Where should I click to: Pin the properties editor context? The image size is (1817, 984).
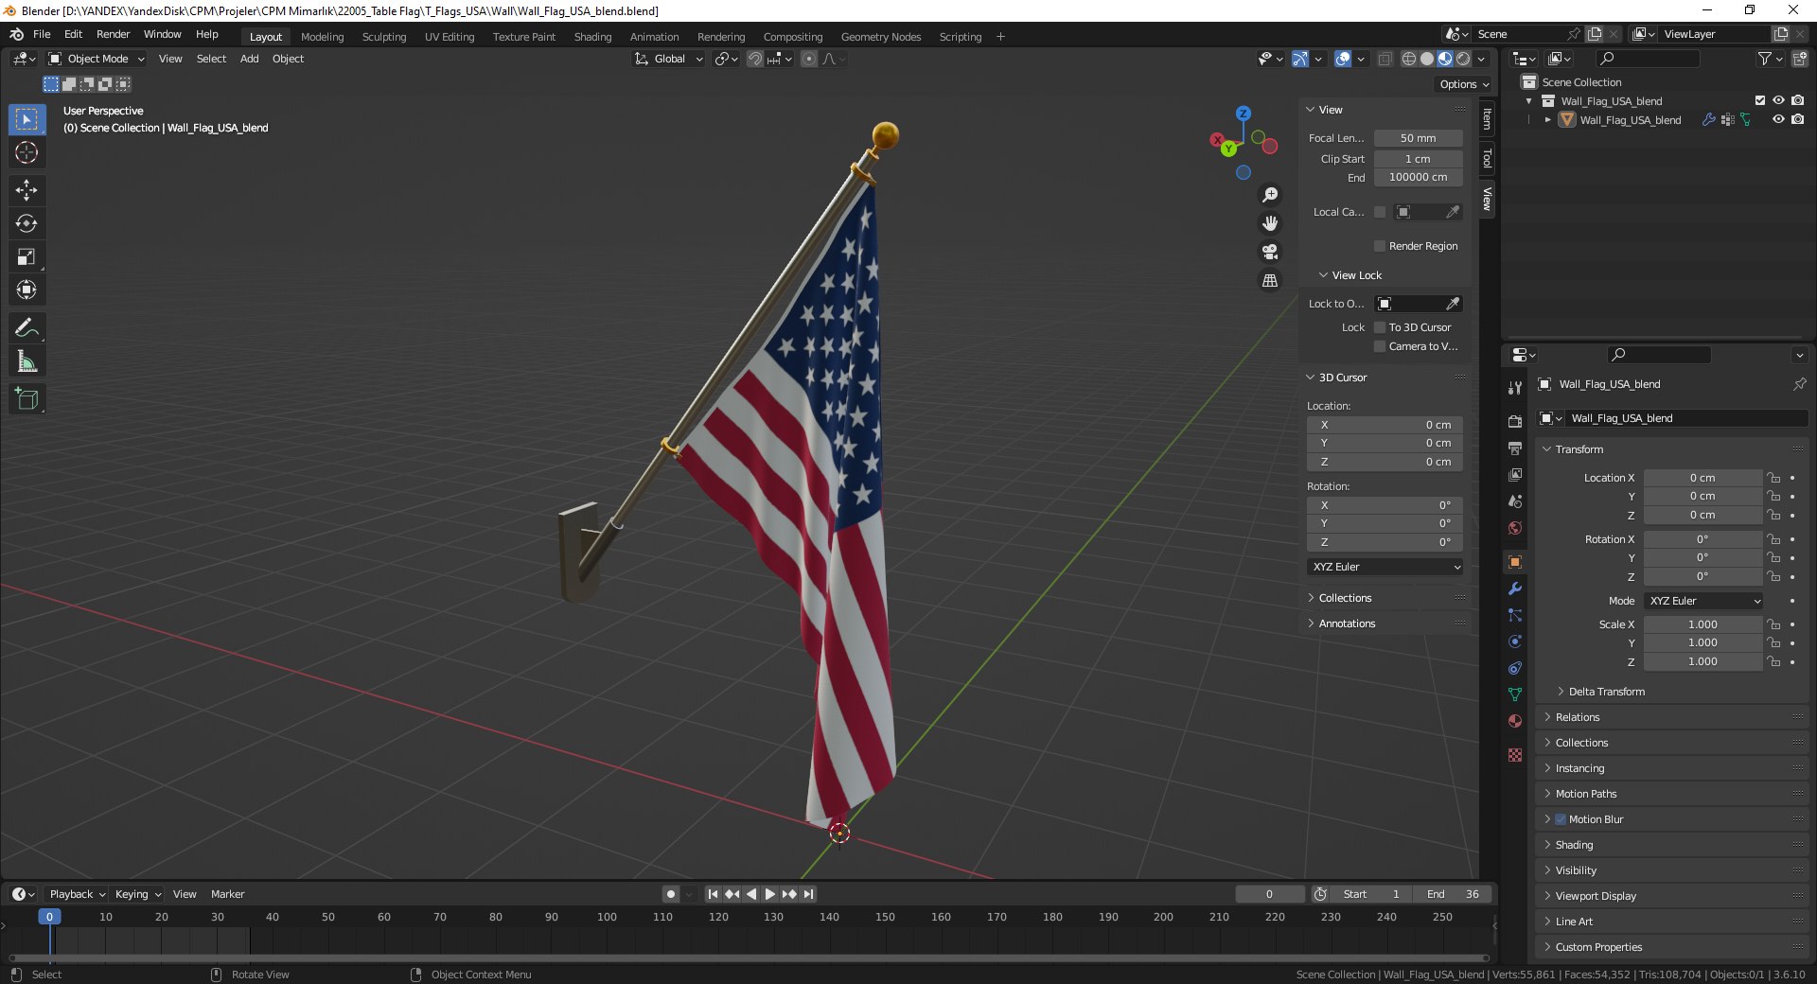[x=1799, y=384]
